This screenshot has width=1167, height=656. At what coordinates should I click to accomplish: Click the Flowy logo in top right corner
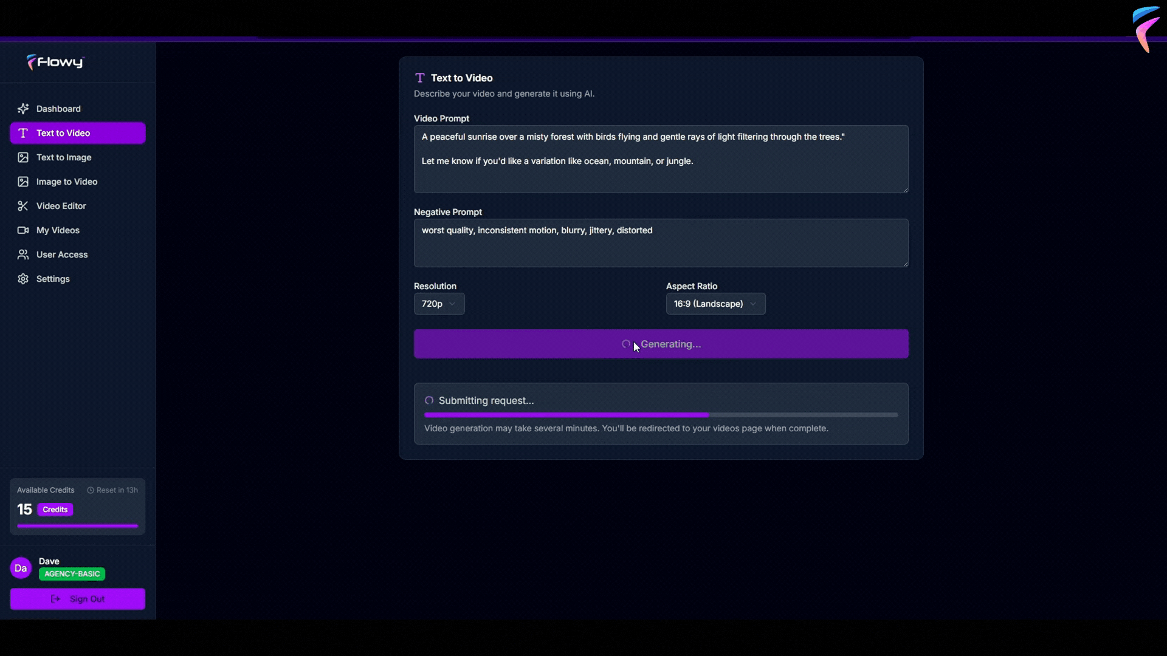pyautogui.click(x=1147, y=29)
